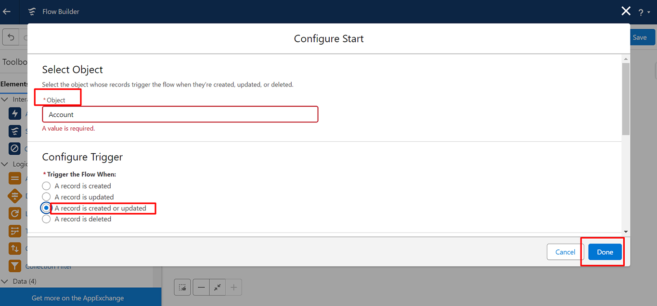This screenshot has height=306, width=657.
Task: Click the Select Object heading
Action: [x=73, y=70]
